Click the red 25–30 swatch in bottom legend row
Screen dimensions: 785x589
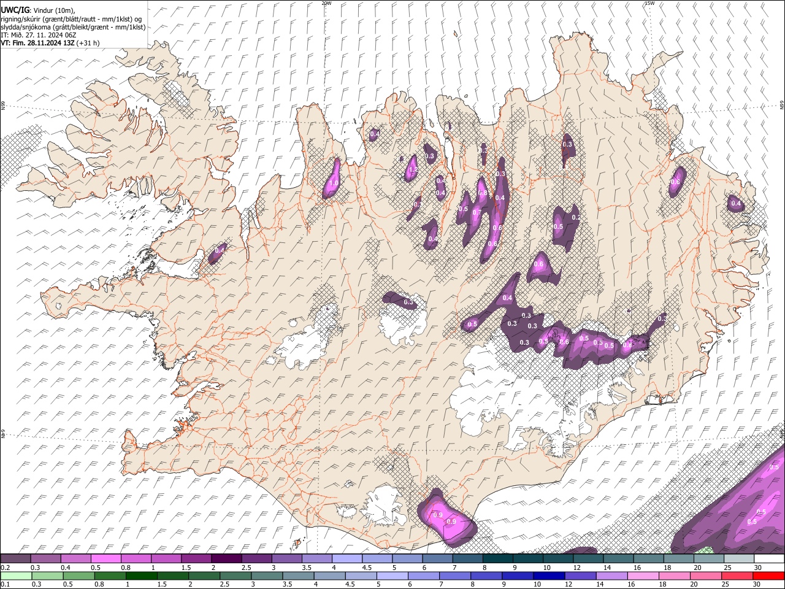point(768,576)
